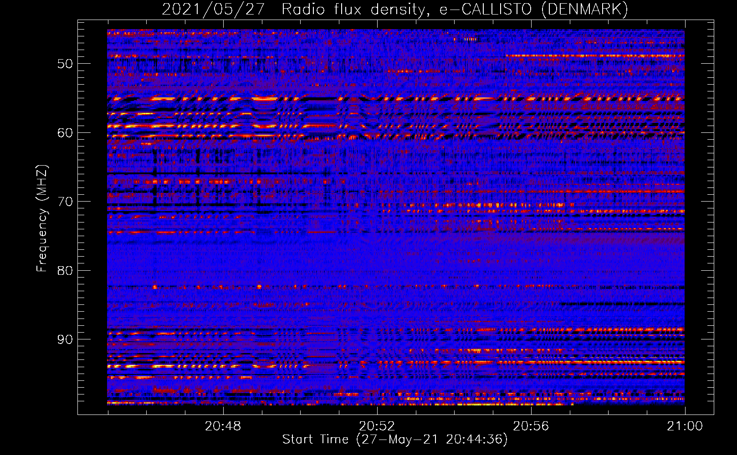
Task: Click the 21:00 time tick label
Action: [x=685, y=426]
